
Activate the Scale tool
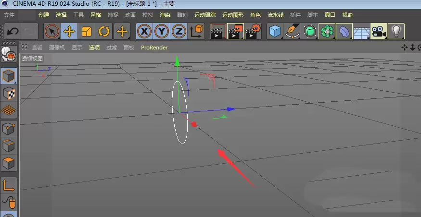(x=87, y=32)
